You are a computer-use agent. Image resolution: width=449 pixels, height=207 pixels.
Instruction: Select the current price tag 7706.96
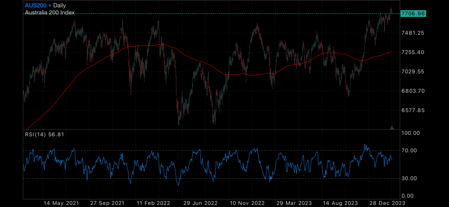[413, 14]
